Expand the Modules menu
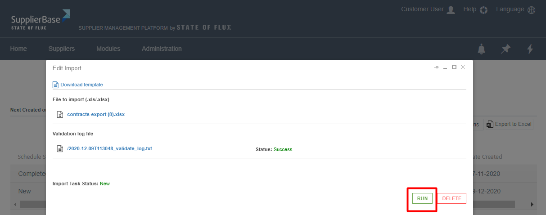The image size is (546, 215). click(108, 49)
